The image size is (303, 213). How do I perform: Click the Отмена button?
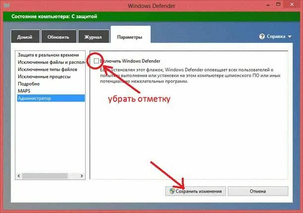coord(258,191)
